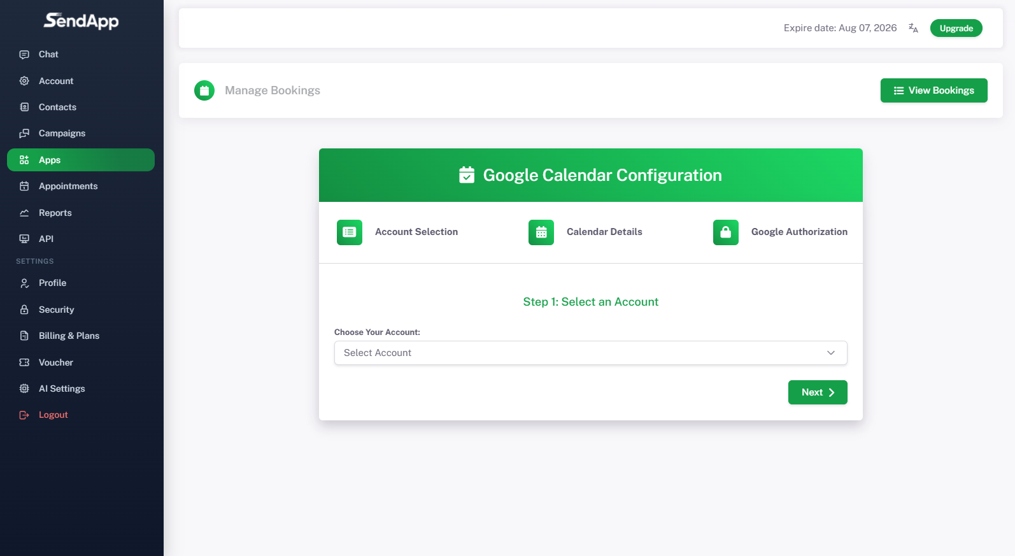Click the calendar-check icon in configuration header
This screenshot has height=556, width=1015.
(467, 175)
